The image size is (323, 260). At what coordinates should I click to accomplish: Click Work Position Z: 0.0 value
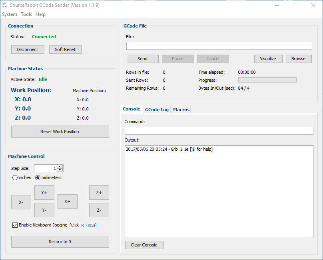[x=23, y=118]
